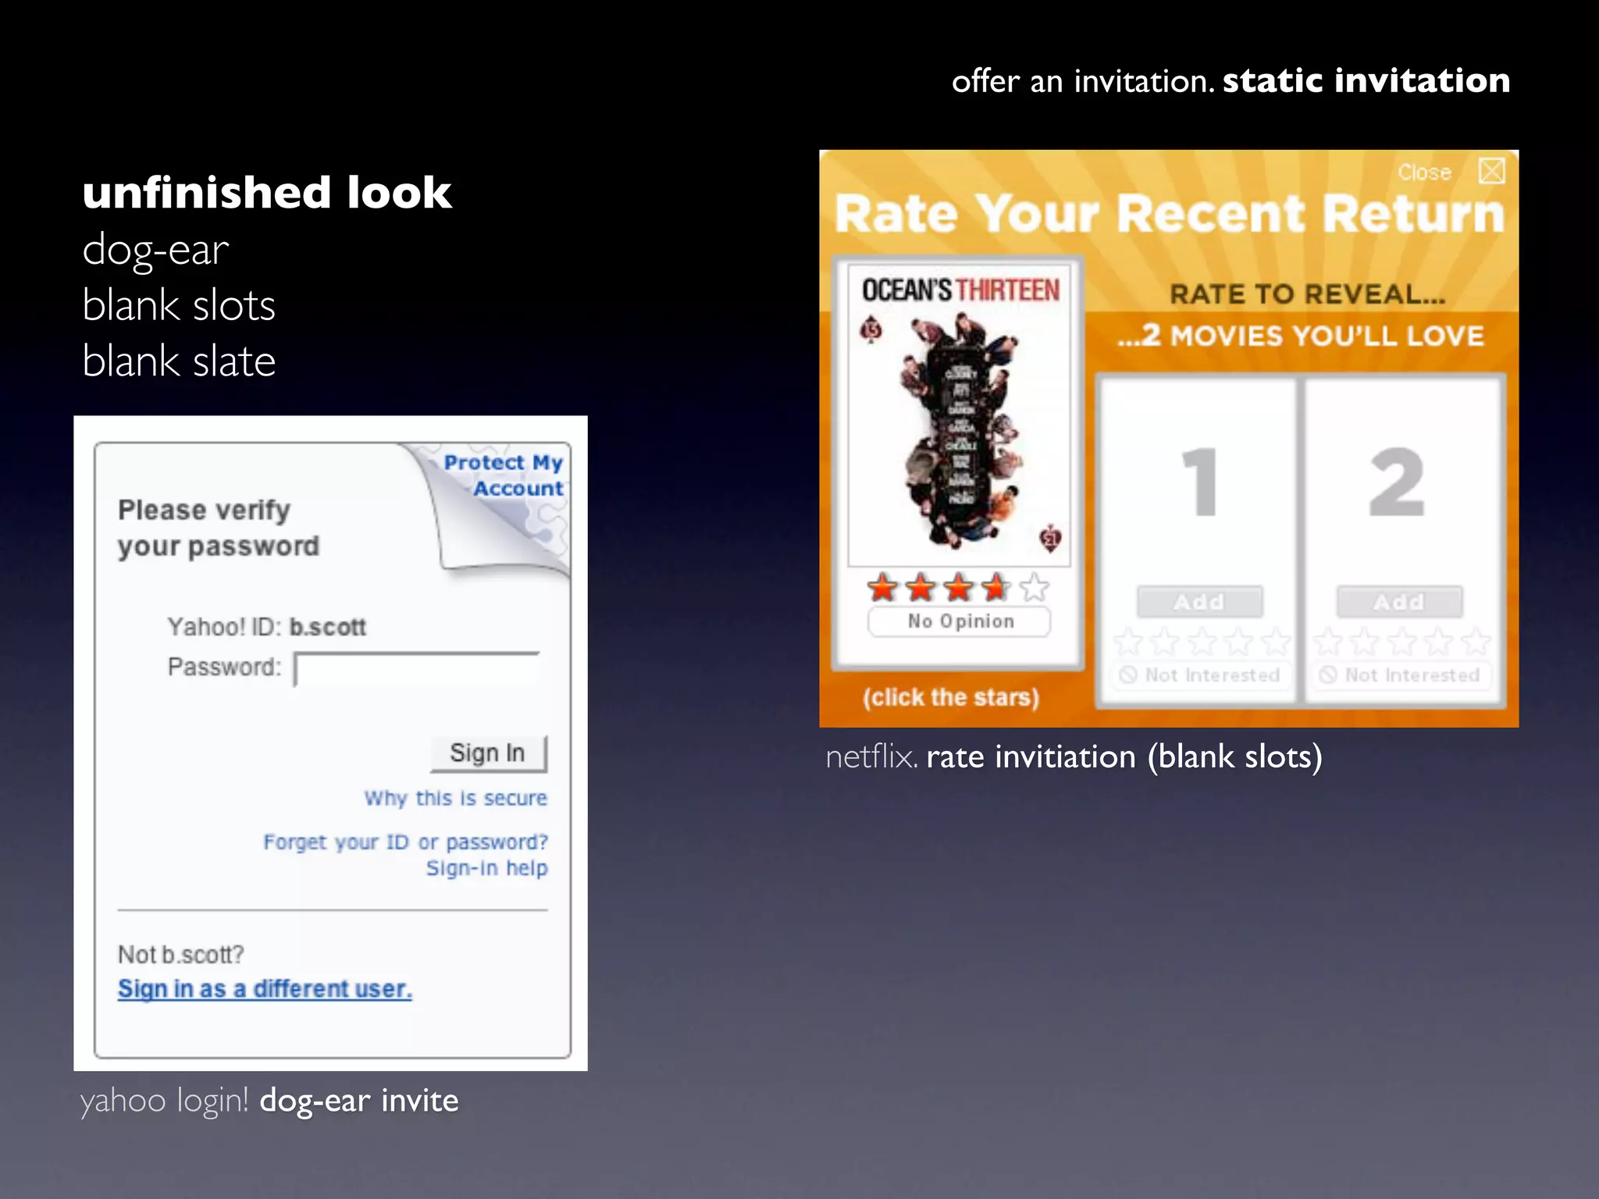Rate Ocean's Thirteen five stars
Image resolution: width=1599 pixels, height=1199 pixels.
point(1035,588)
